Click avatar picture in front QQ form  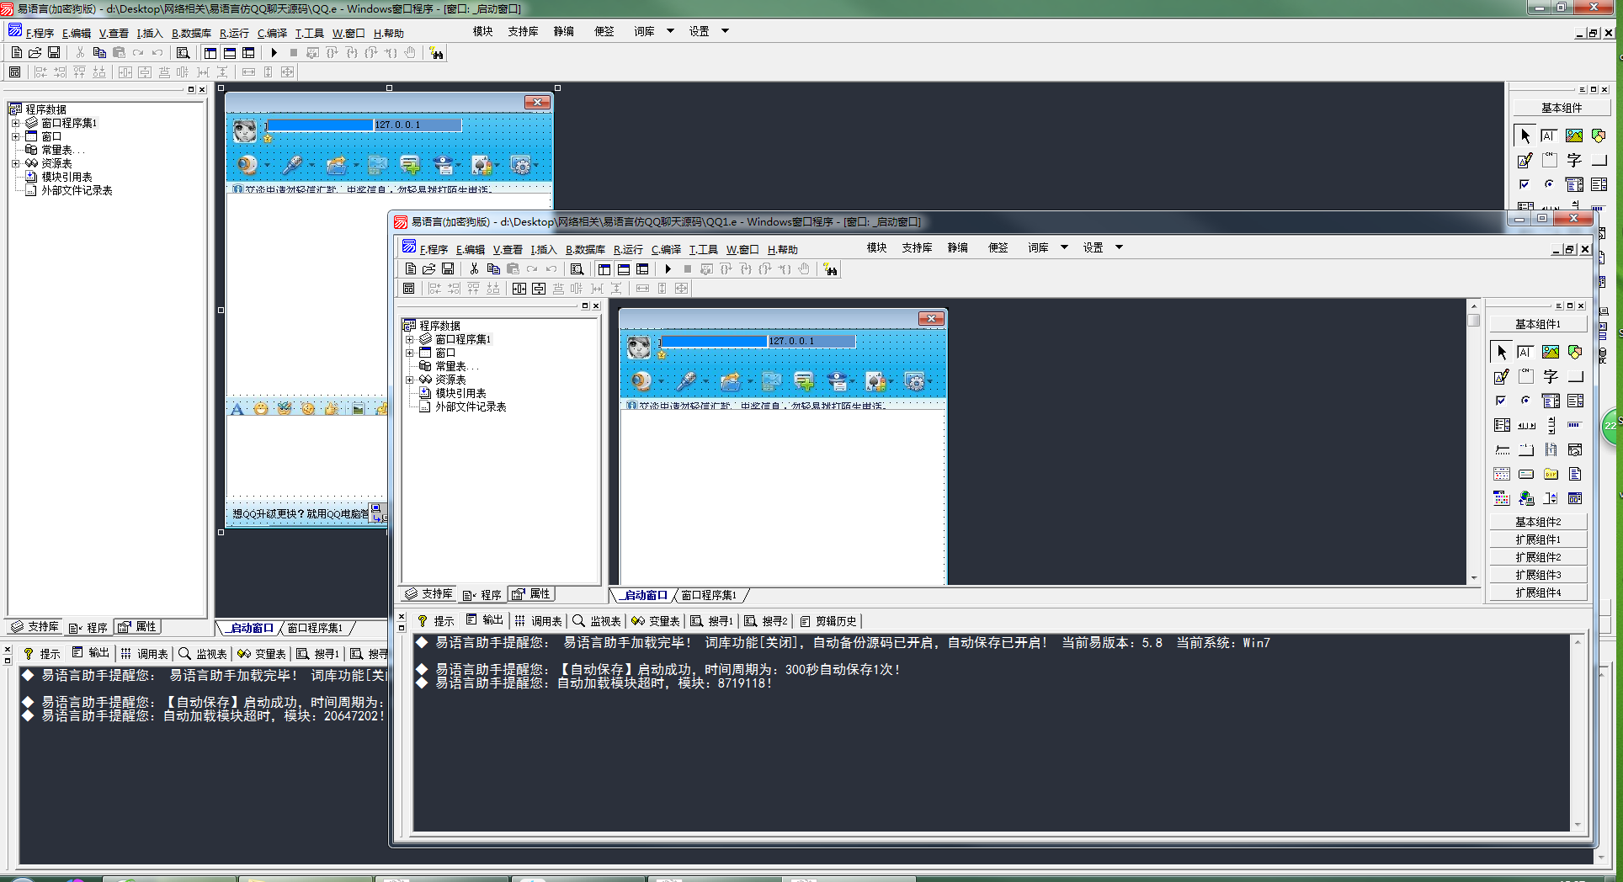tap(639, 347)
